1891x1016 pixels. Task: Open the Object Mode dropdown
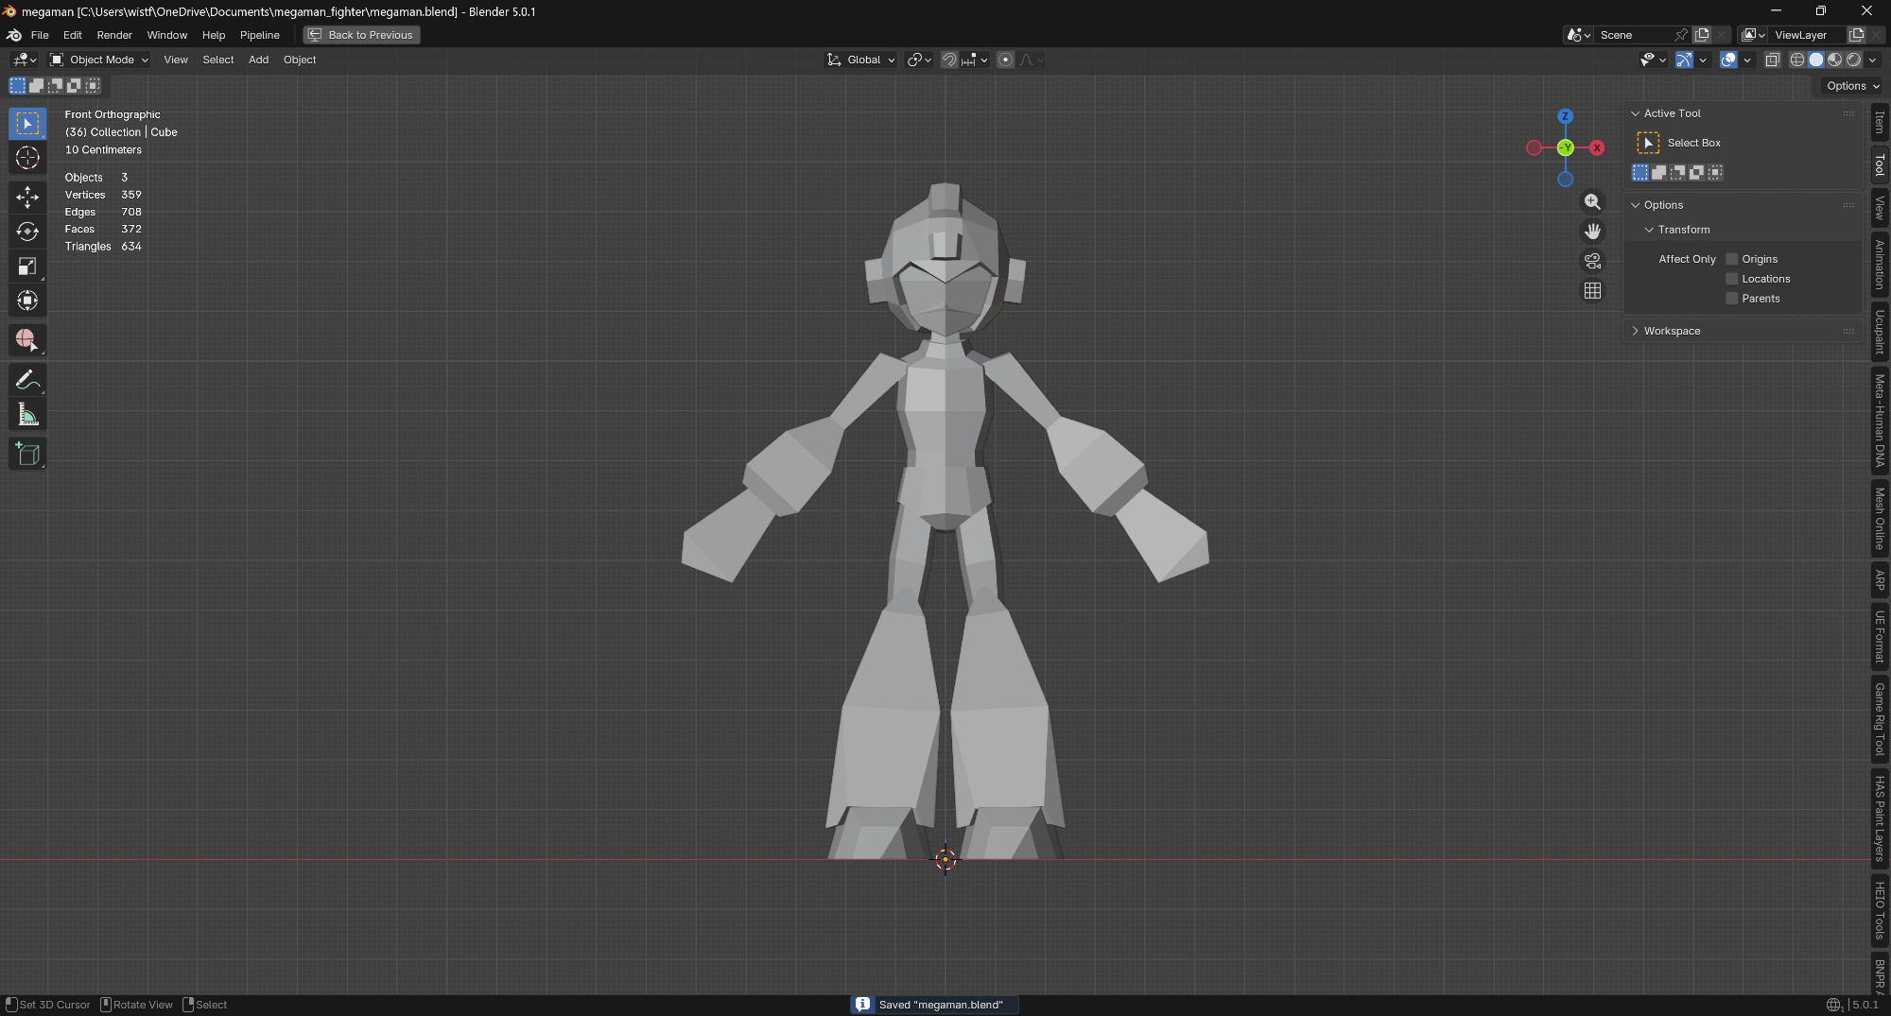[x=100, y=60]
